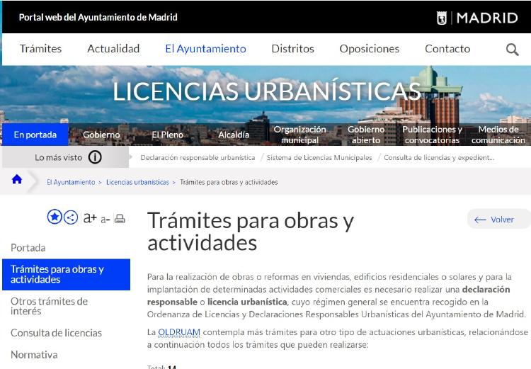531x369 pixels.
Task: Click the info icon beside Lo más visto
Action: tap(95, 157)
